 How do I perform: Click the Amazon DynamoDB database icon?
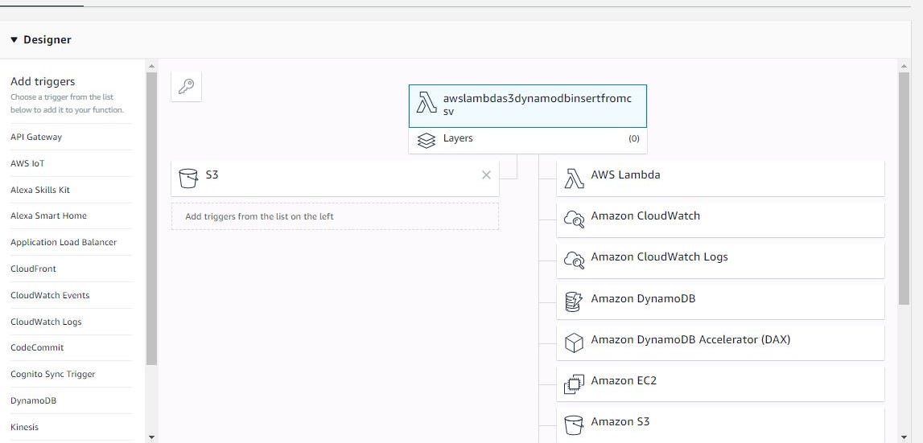[573, 301]
